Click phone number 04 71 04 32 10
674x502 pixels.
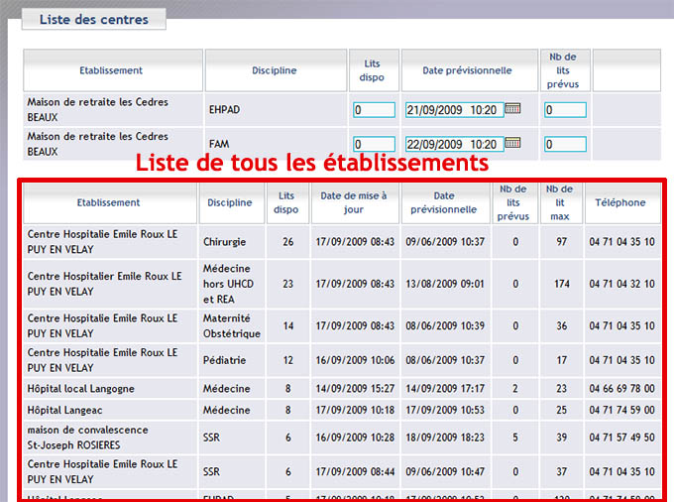click(x=621, y=284)
